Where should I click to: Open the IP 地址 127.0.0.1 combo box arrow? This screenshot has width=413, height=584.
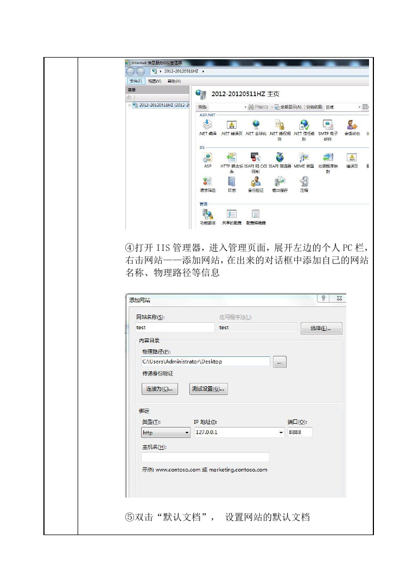pos(281,432)
